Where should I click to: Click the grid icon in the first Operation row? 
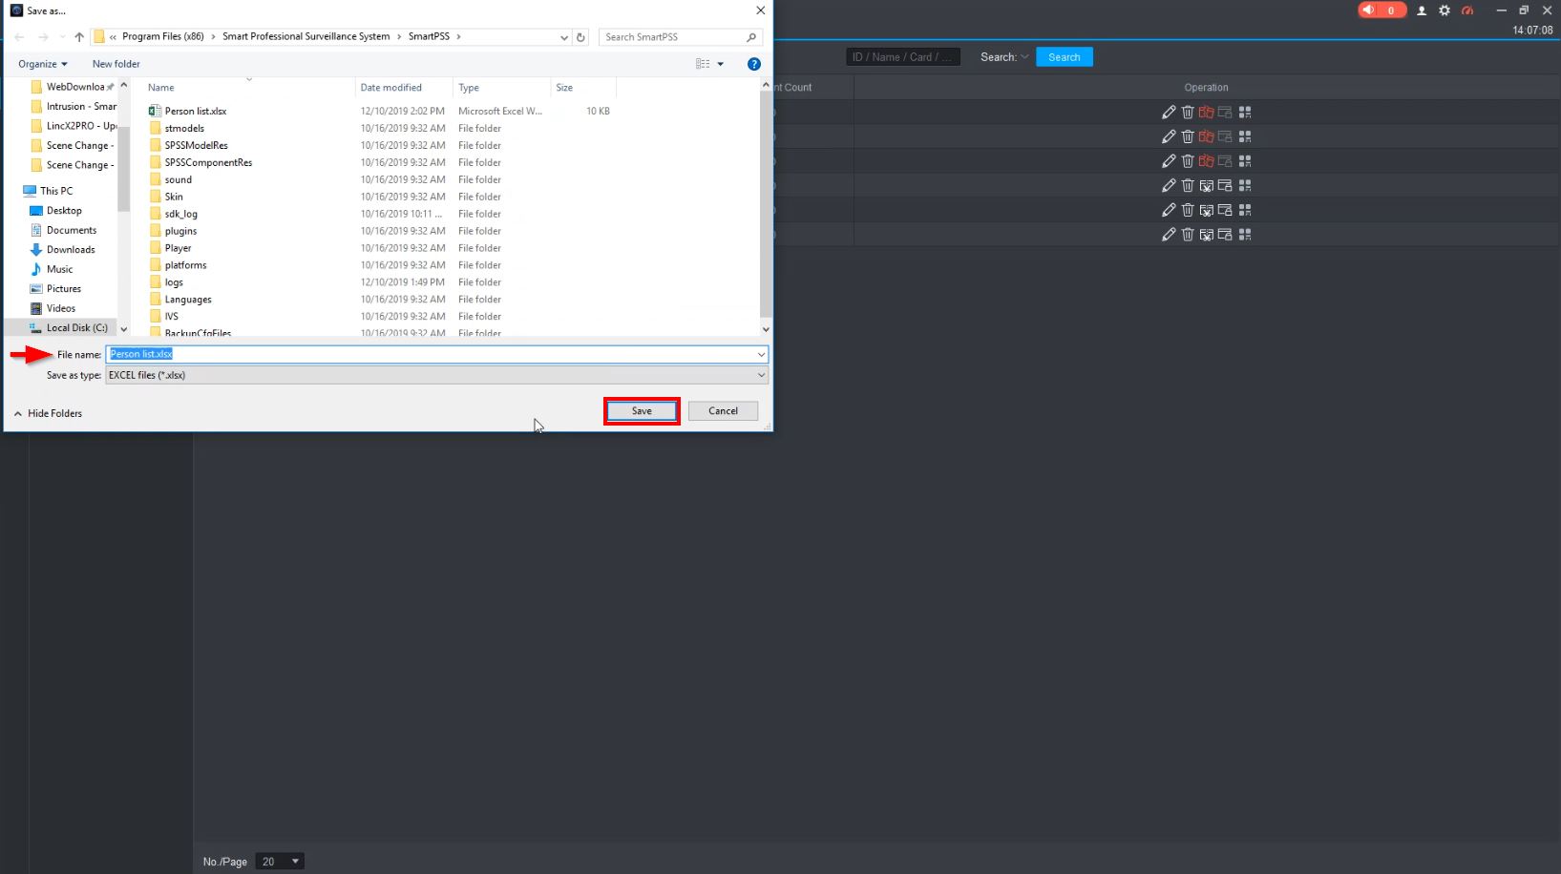1245,112
